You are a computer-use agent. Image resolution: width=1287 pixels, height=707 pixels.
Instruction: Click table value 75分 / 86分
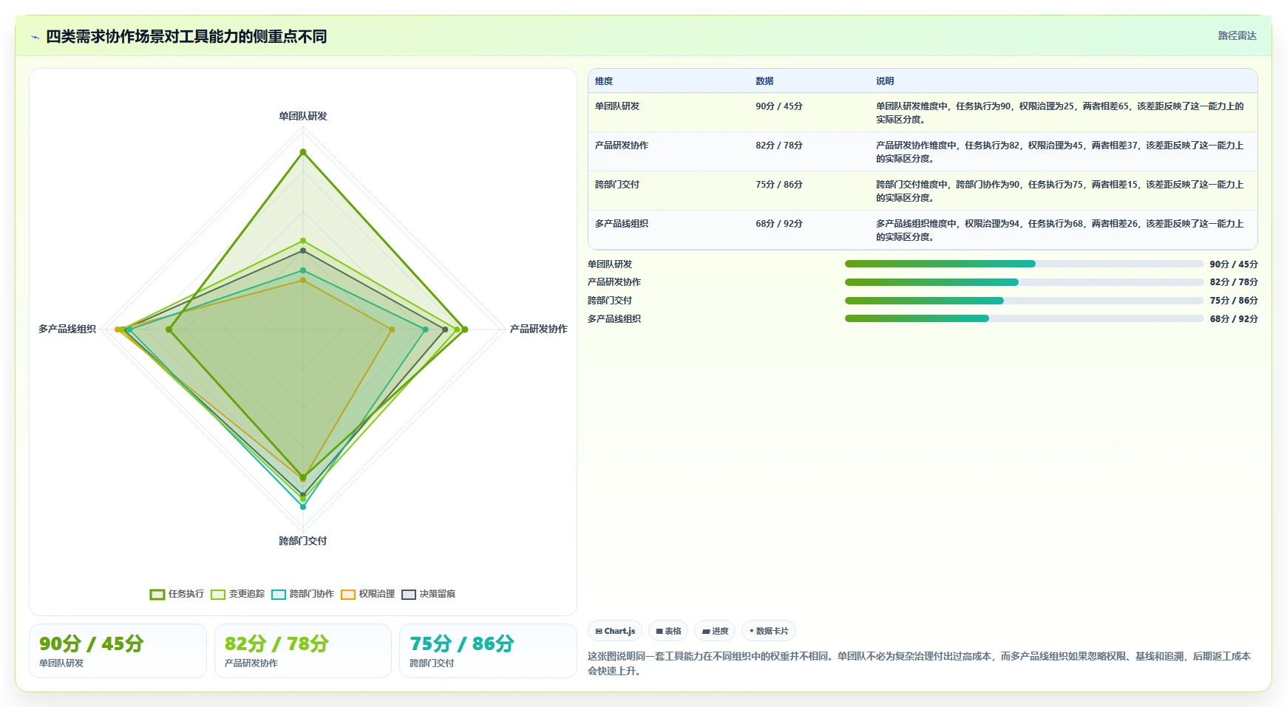point(779,185)
